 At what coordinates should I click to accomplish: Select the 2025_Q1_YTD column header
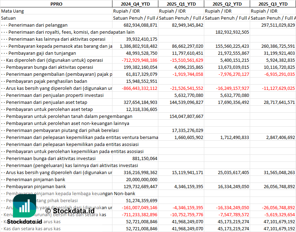point(181,4)
